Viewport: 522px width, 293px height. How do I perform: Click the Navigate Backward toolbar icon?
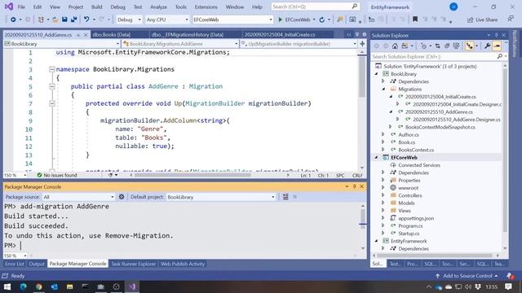[x=13, y=20]
